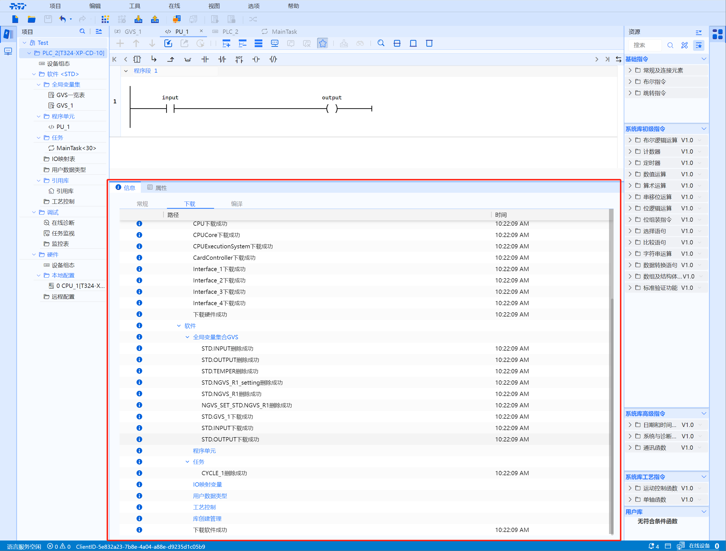Expand the 定时器 instruction folder
This screenshot has width=726, height=551.
pos(630,163)
